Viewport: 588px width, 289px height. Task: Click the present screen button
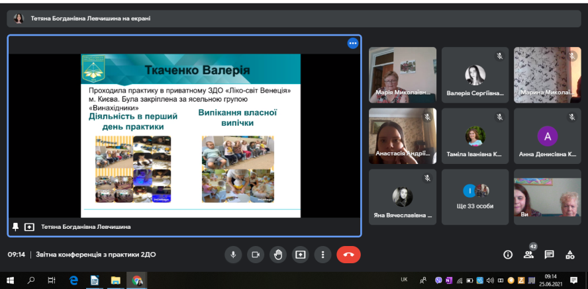coord(301,254)
